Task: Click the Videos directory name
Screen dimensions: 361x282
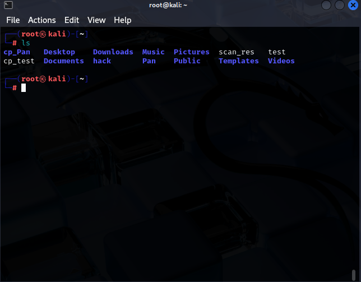Action: (281, 61)
